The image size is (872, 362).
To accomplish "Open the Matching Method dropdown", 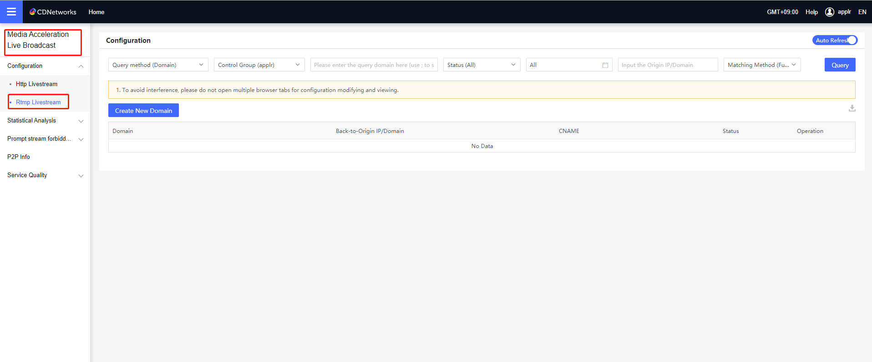I will (x=762, y=65).
